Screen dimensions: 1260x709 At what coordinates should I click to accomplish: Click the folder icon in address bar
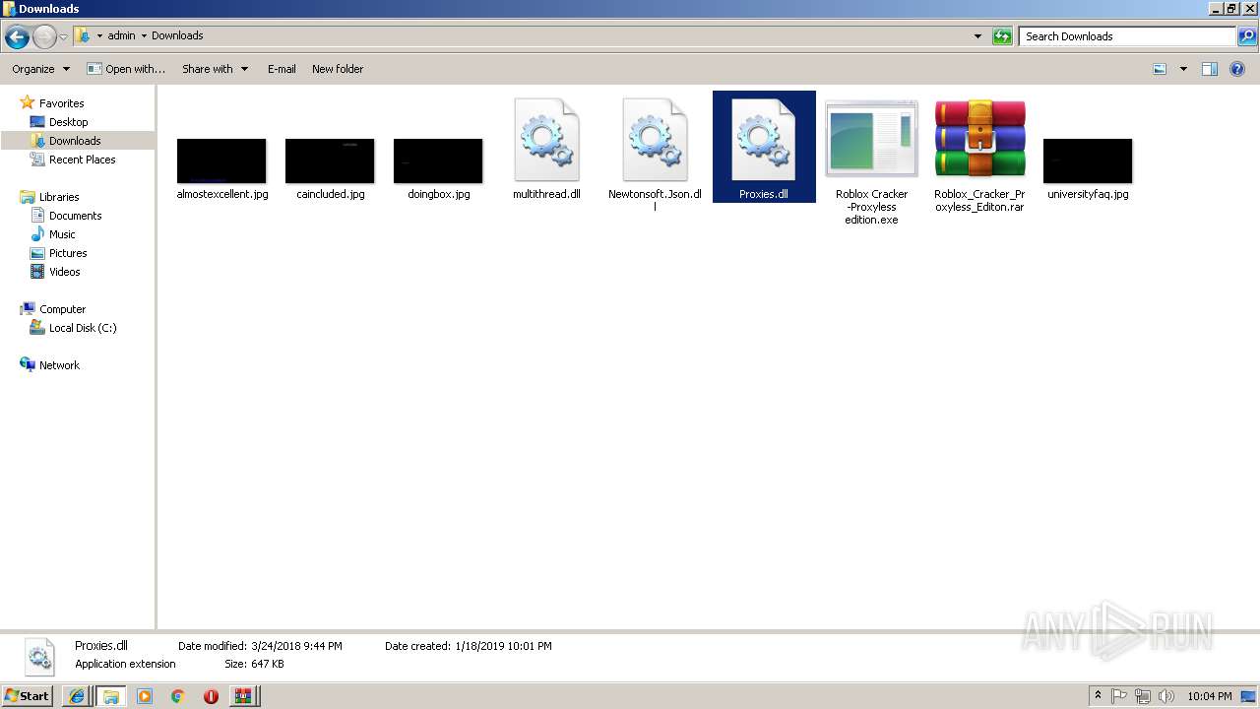point(84,35)
